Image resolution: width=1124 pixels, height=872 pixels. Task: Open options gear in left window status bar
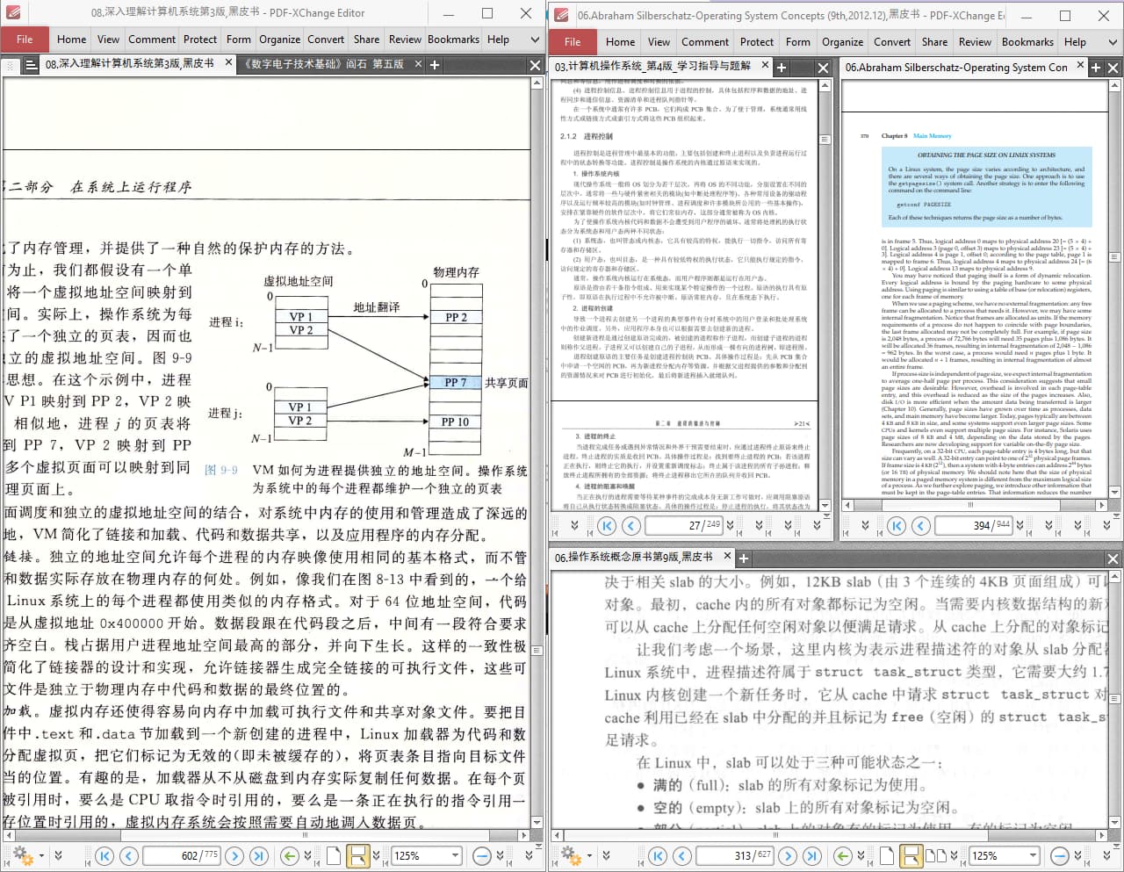pos(23,855)
